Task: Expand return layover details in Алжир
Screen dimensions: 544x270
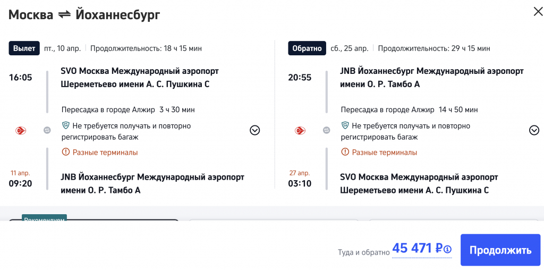Action: pyautogui.click(x=534, y=130)
